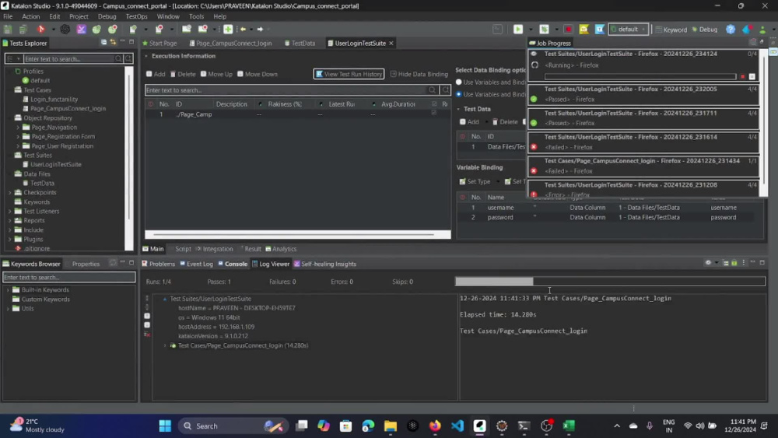Select the first Use Variables radio option
The image size is (778, 438).
pos(459,82)
